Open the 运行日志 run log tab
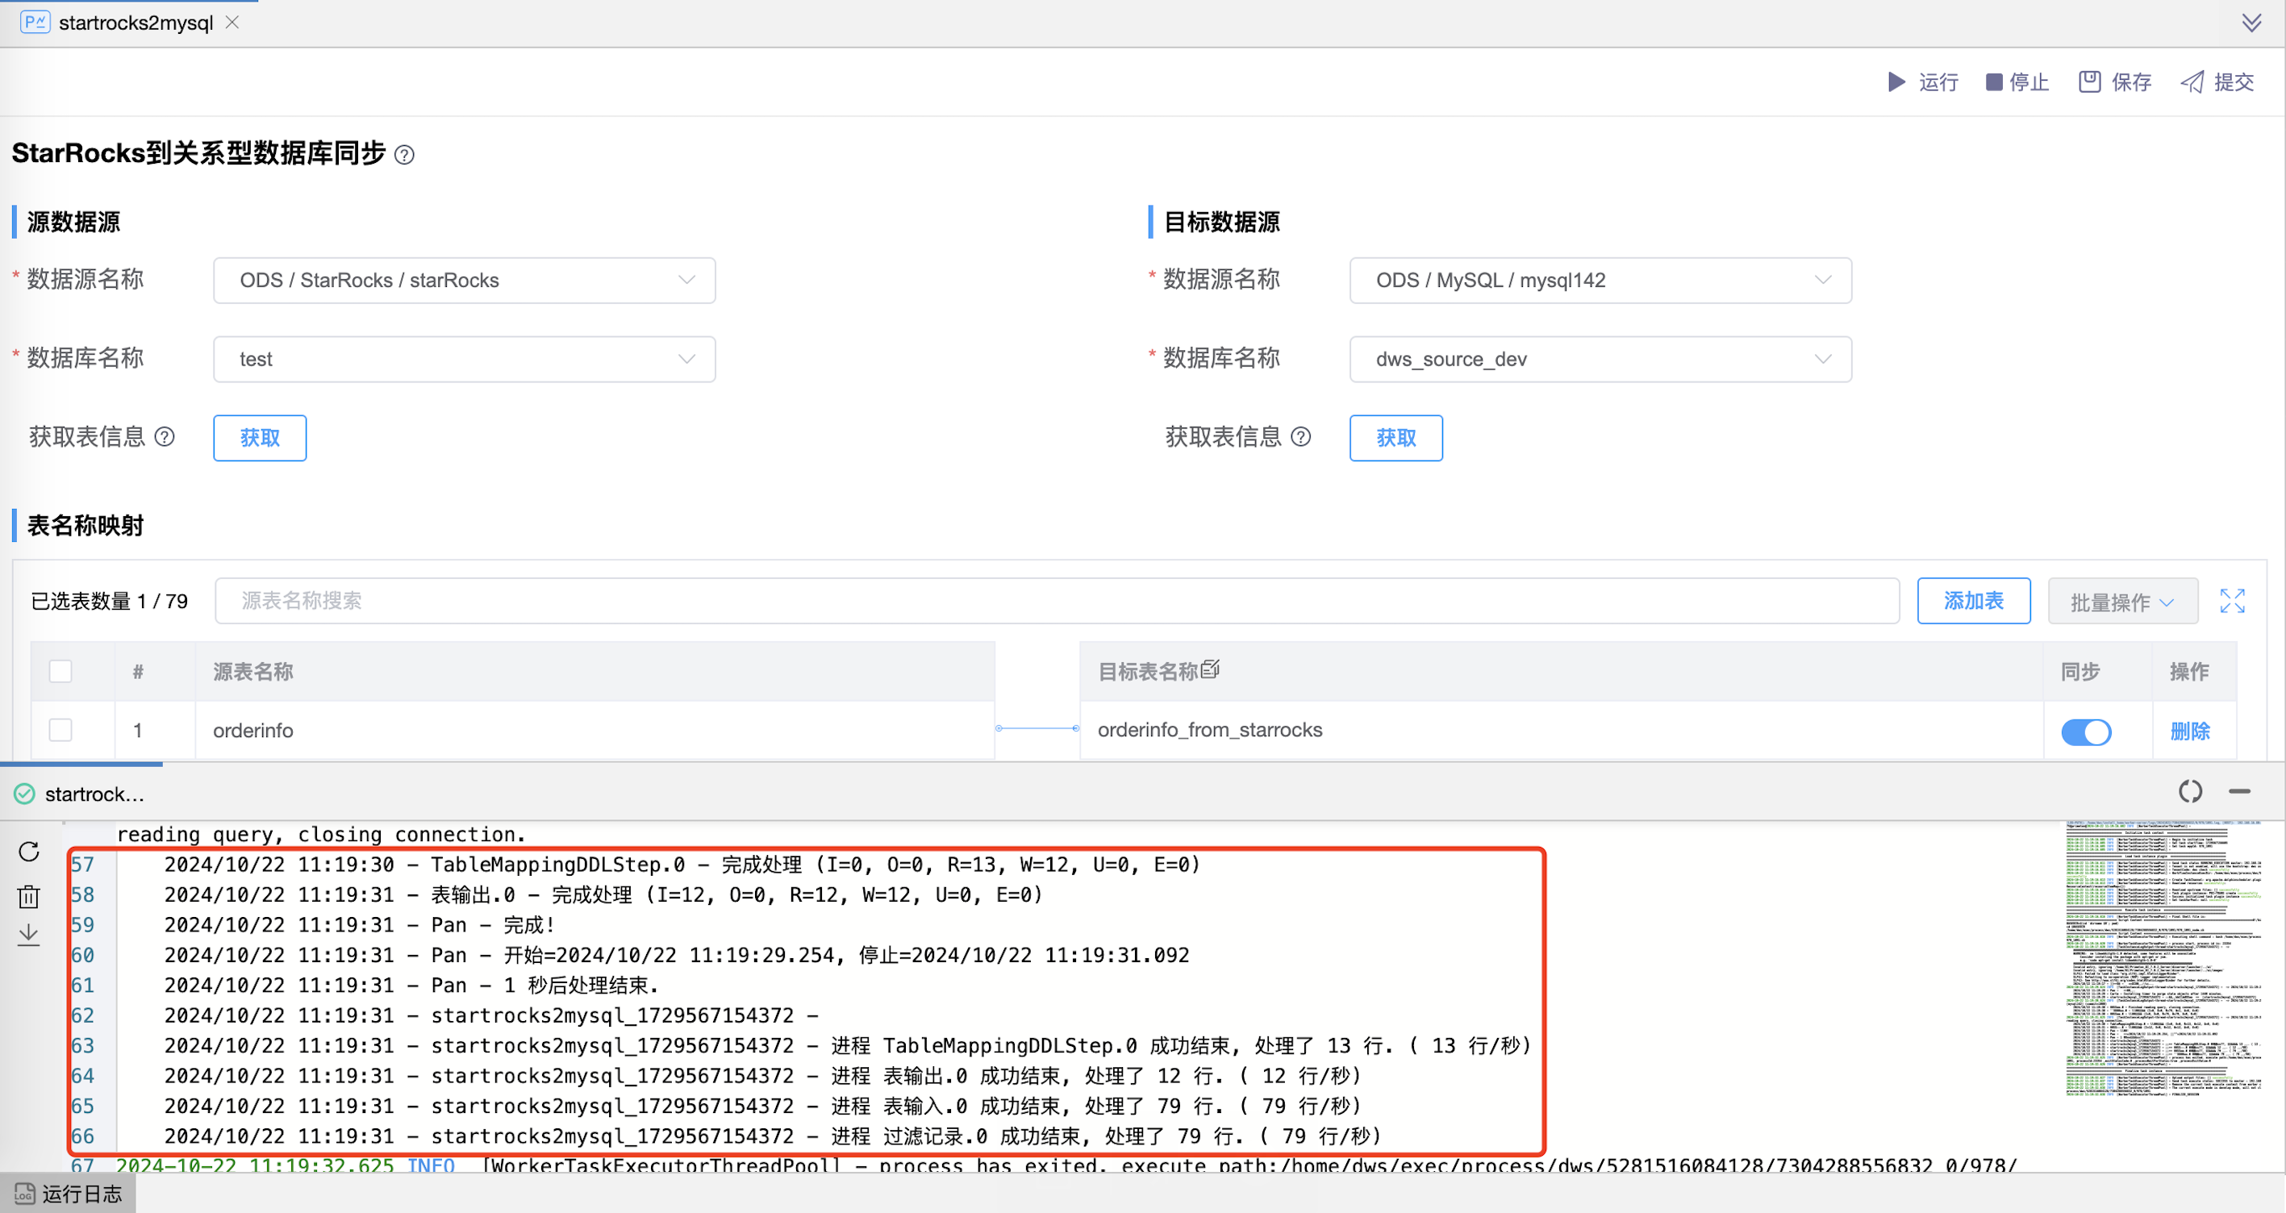 69,1194
